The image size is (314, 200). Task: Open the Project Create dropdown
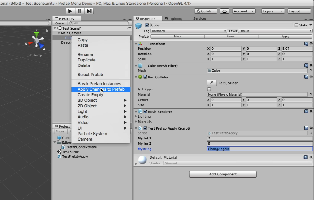61,131
